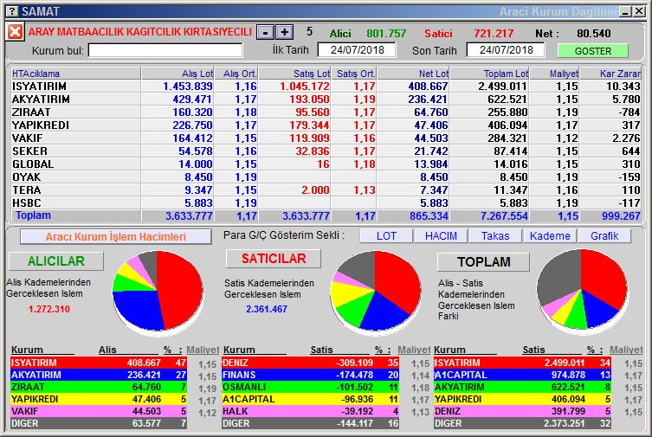This screenshot has height=437, width=652.
Task: Switch display to HACIM
Action: coord(440,235)
